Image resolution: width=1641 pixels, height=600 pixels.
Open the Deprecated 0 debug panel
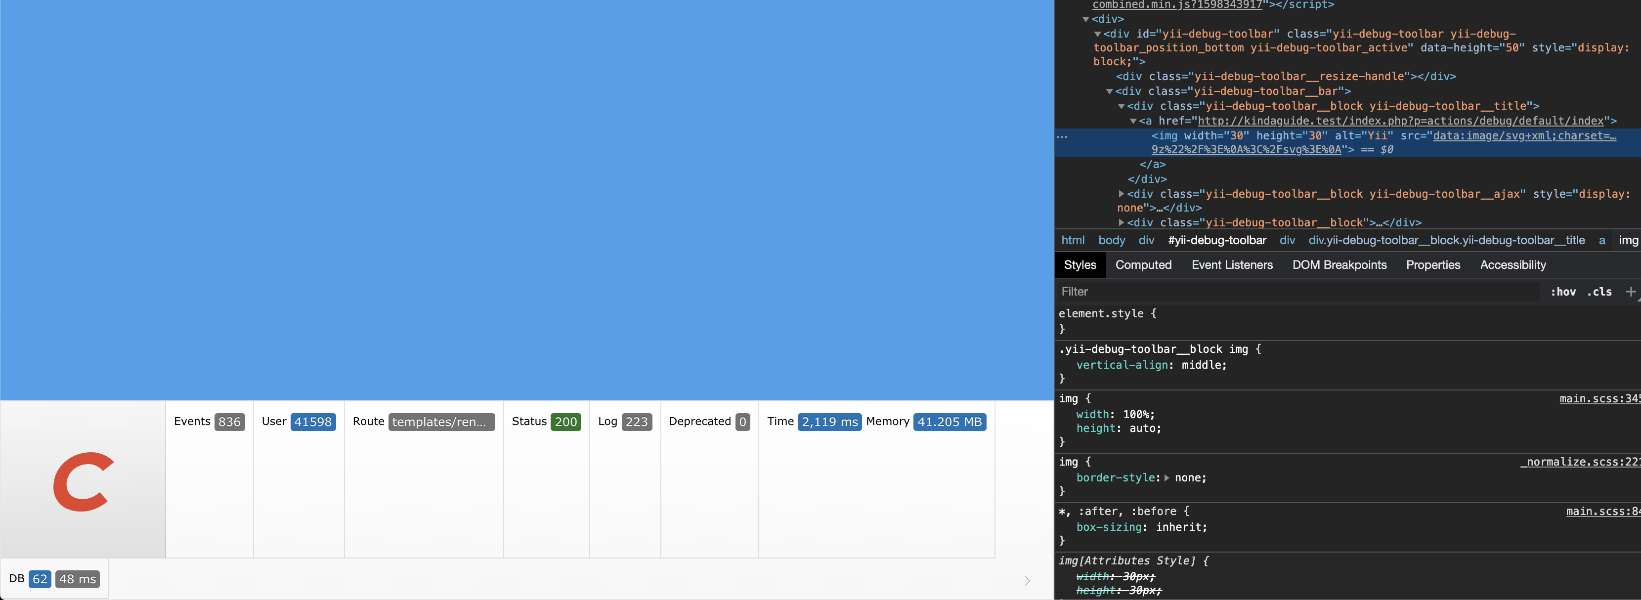[709, 422]
